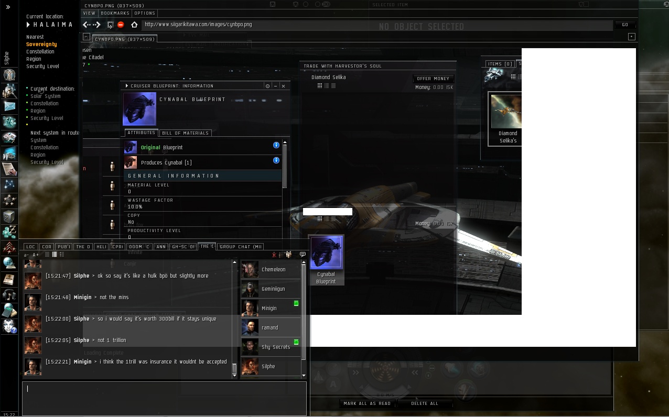
Task: Open the browser View menu
Action: 89,13
